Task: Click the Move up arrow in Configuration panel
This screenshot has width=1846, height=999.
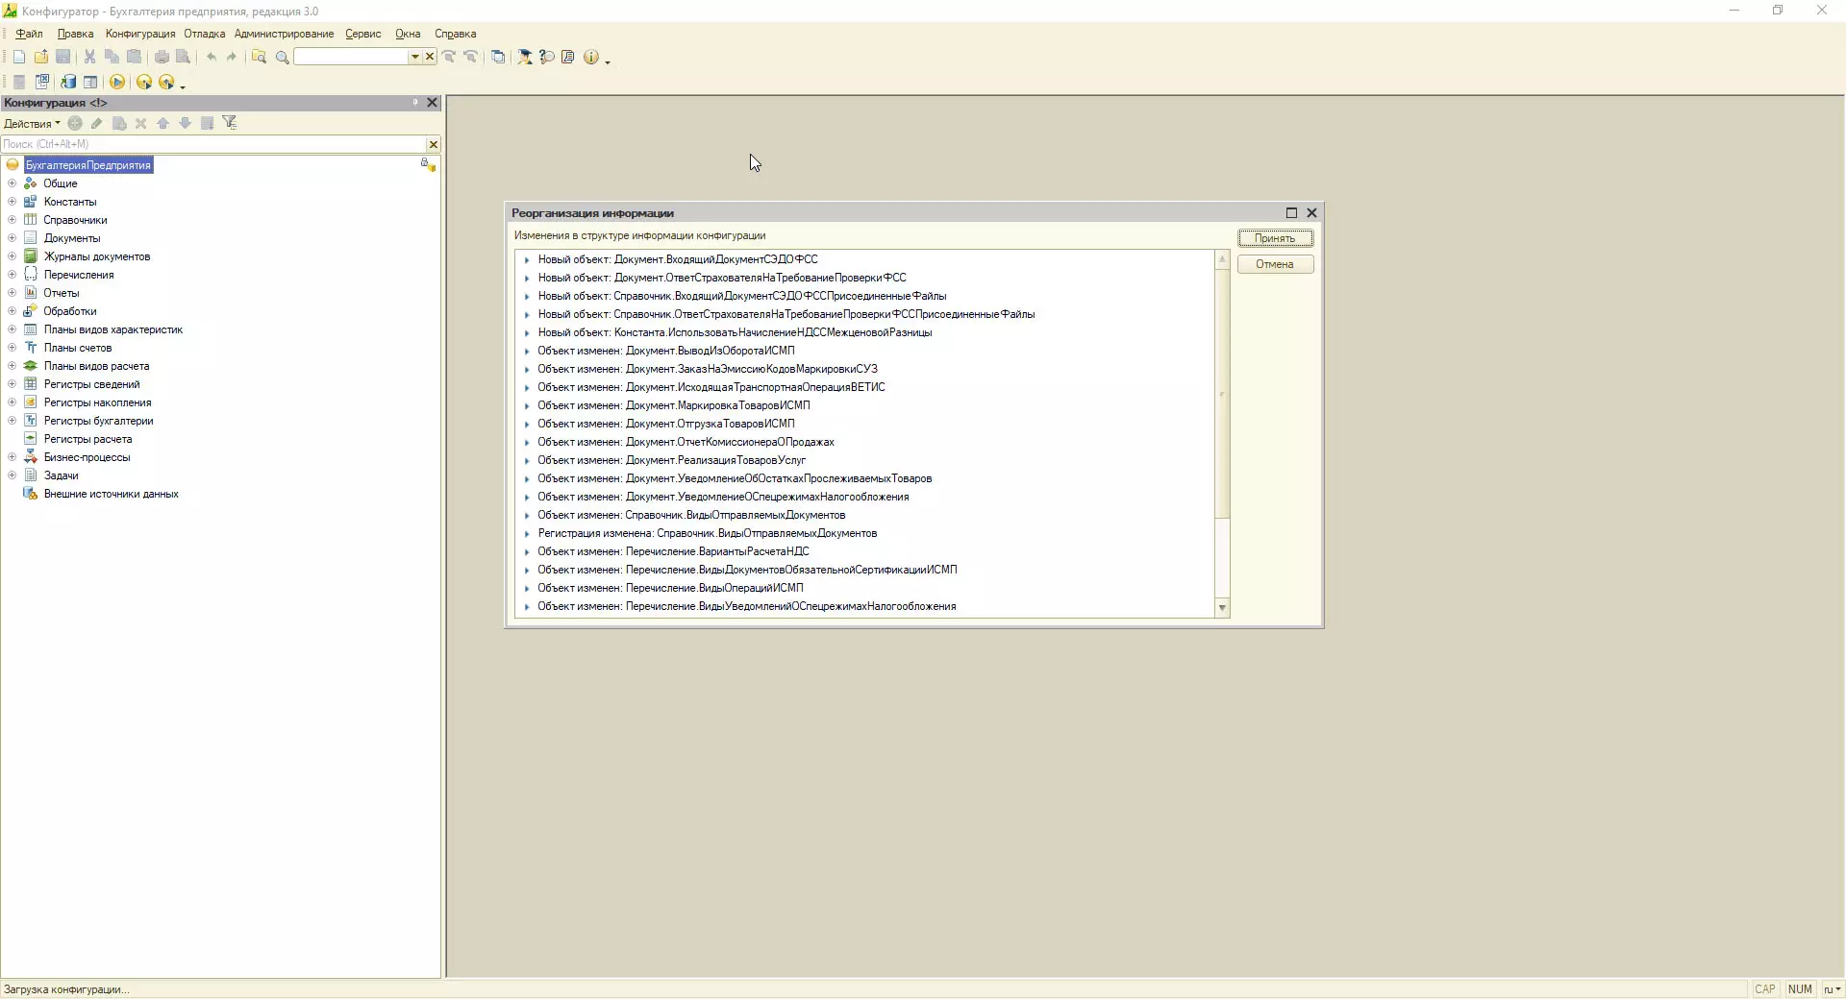Action: (163, 123)
